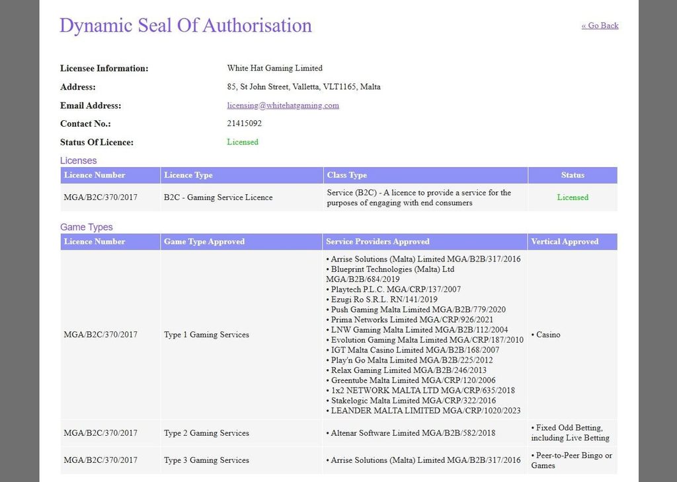Image resolution: width=677 pixels, height=482 pixels.
Task: Click the 1x2 NETWORK MALTA LTD entry
Action: [x=420, y=391]
